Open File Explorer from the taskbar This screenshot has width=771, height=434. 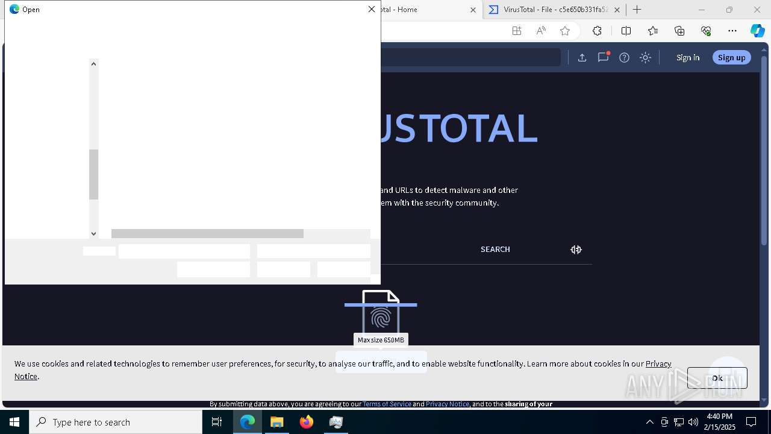(277, 422)
